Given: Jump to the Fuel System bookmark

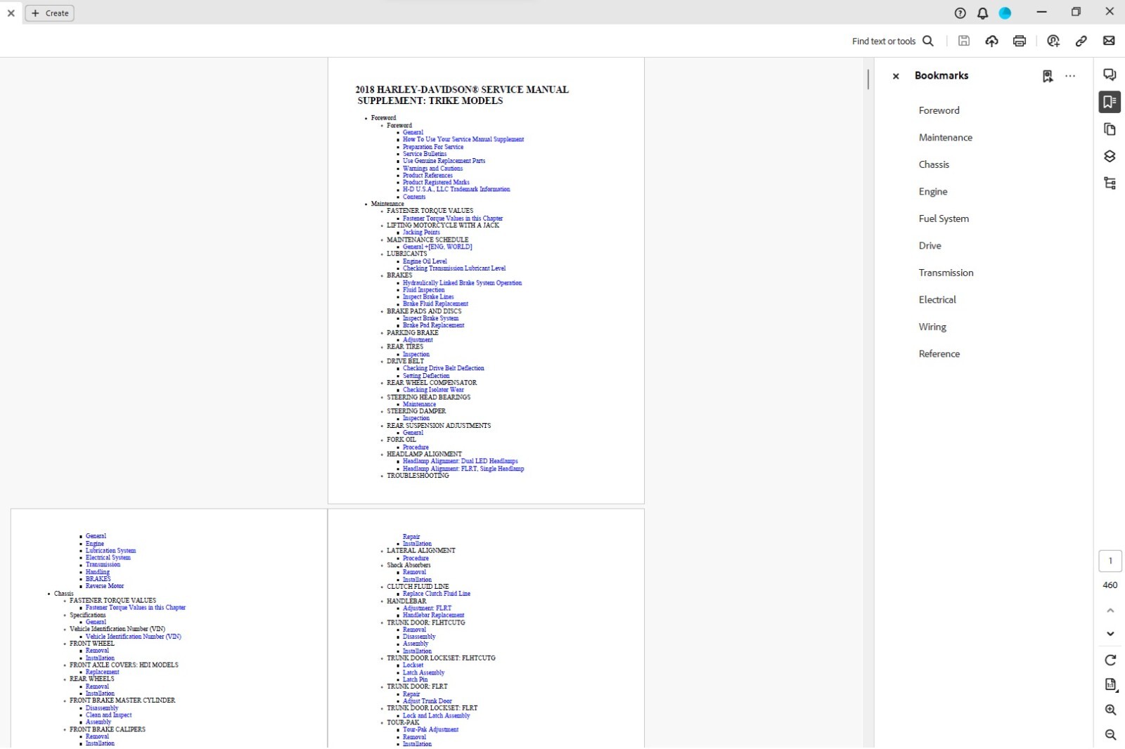Looking at the screenshot, I should 944,219.
